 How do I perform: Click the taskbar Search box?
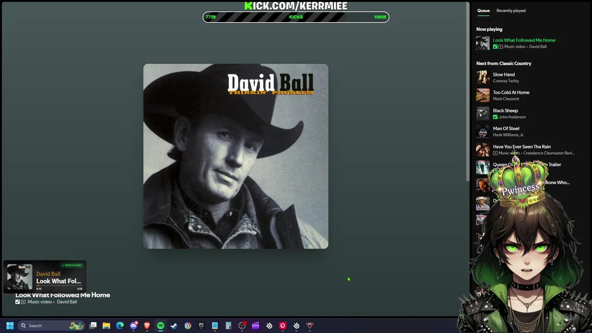coord(51,326)
